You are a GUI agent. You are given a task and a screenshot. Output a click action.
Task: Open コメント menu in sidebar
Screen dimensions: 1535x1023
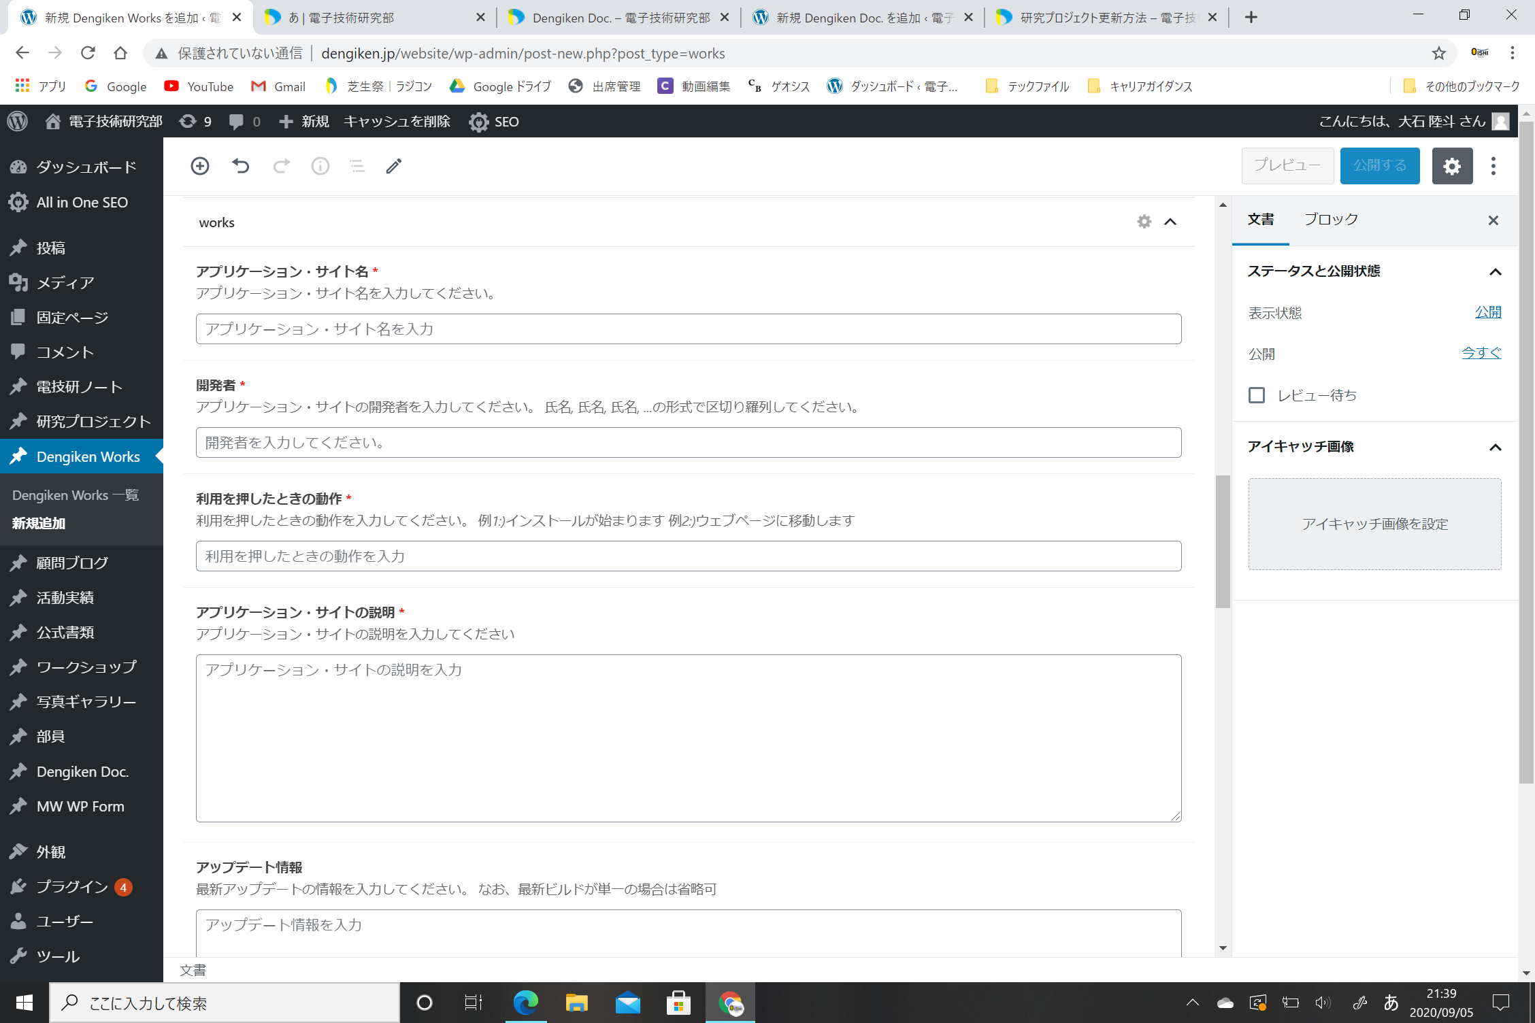82,352
